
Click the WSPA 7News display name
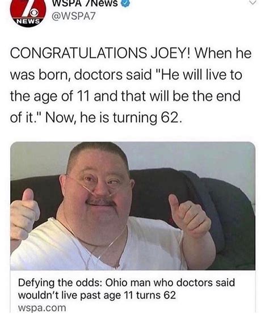click(x=85, y=3)
